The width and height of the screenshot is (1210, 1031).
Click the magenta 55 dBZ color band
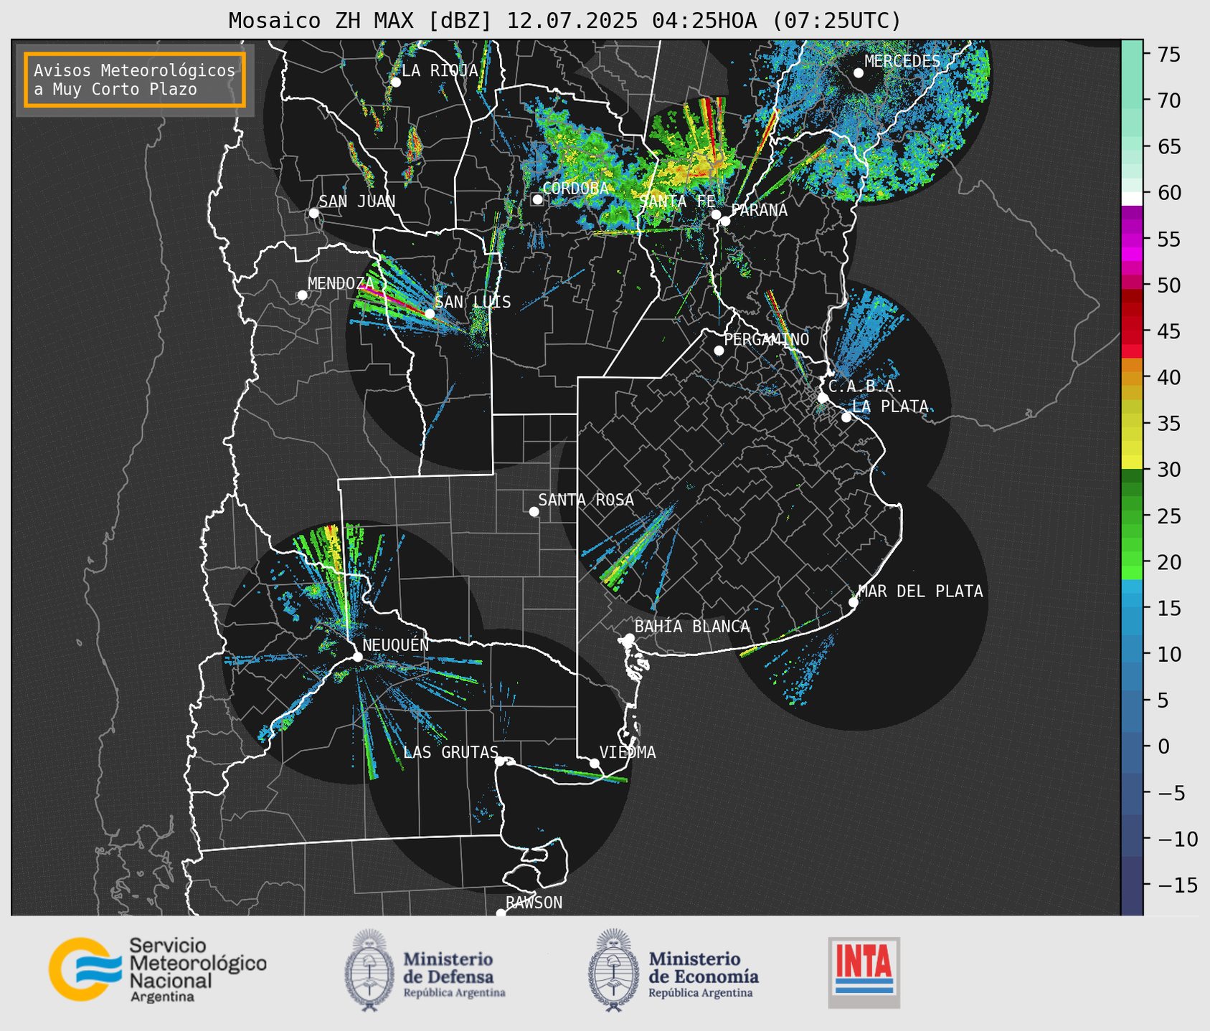click(1132, 239)
